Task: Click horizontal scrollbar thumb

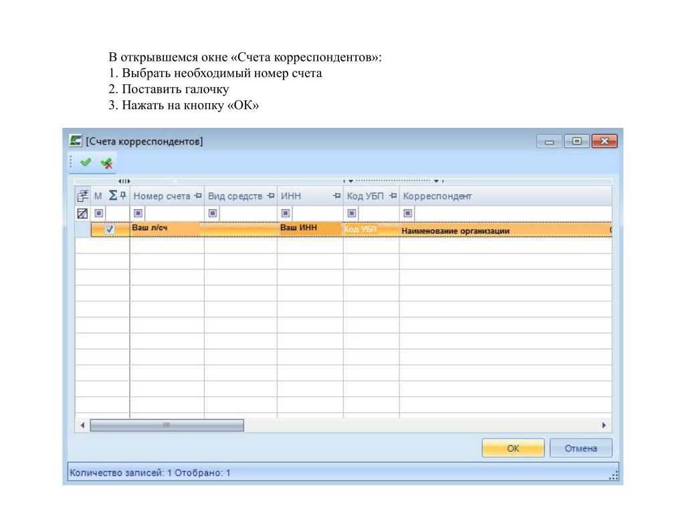Action: [167, 425]
